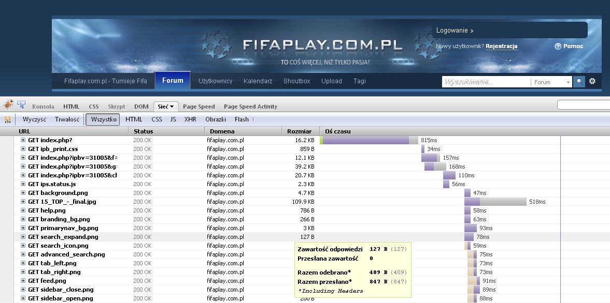Screen dimensions: 610x303
Task: Open advanced search gear icon
Action: (592, 81)
